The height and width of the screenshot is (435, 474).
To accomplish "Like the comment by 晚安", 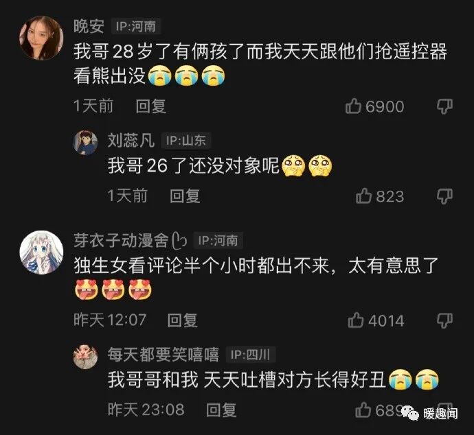I will pyautogui.click(x=353, y=106).
